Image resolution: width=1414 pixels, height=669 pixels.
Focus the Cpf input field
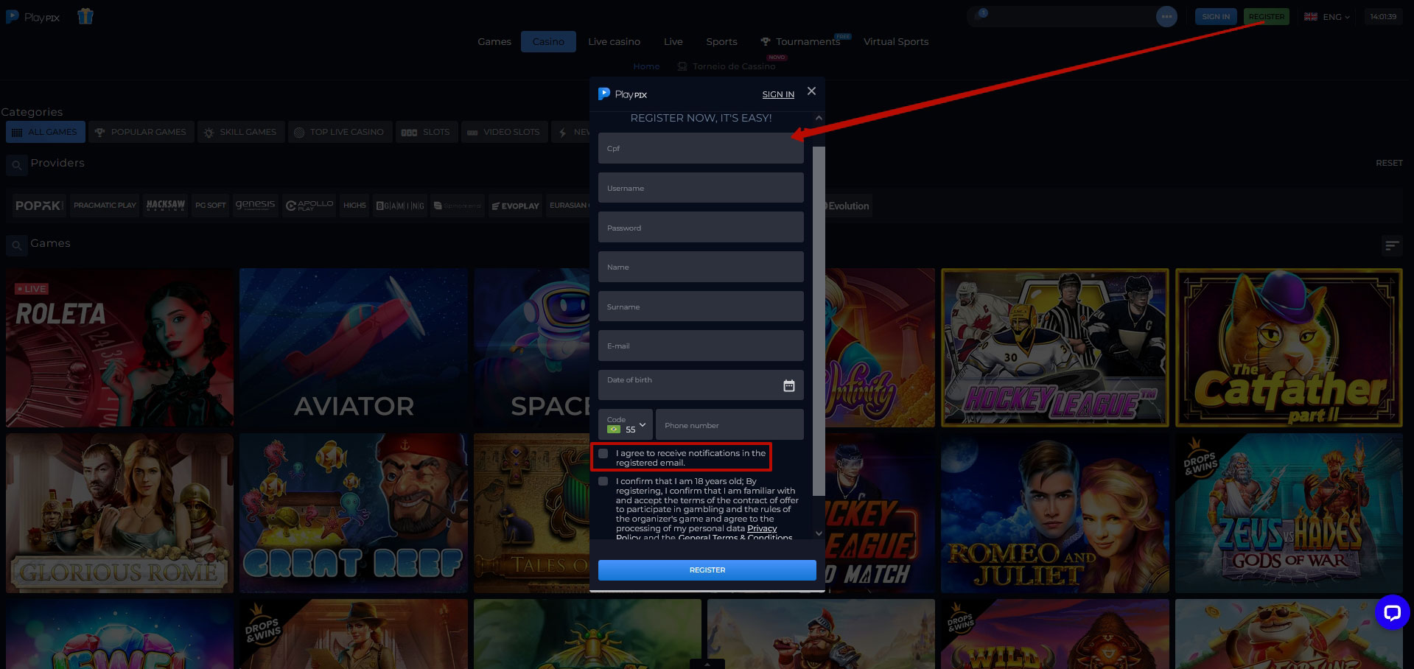pyautogui.click(x=701, y=148)
